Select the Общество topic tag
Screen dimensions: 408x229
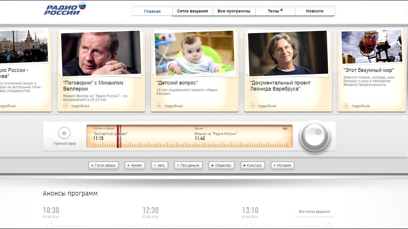point(222,165)
